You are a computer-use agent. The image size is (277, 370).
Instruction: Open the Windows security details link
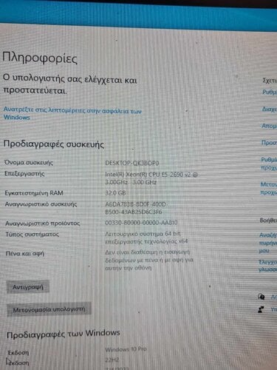(72, 114)
